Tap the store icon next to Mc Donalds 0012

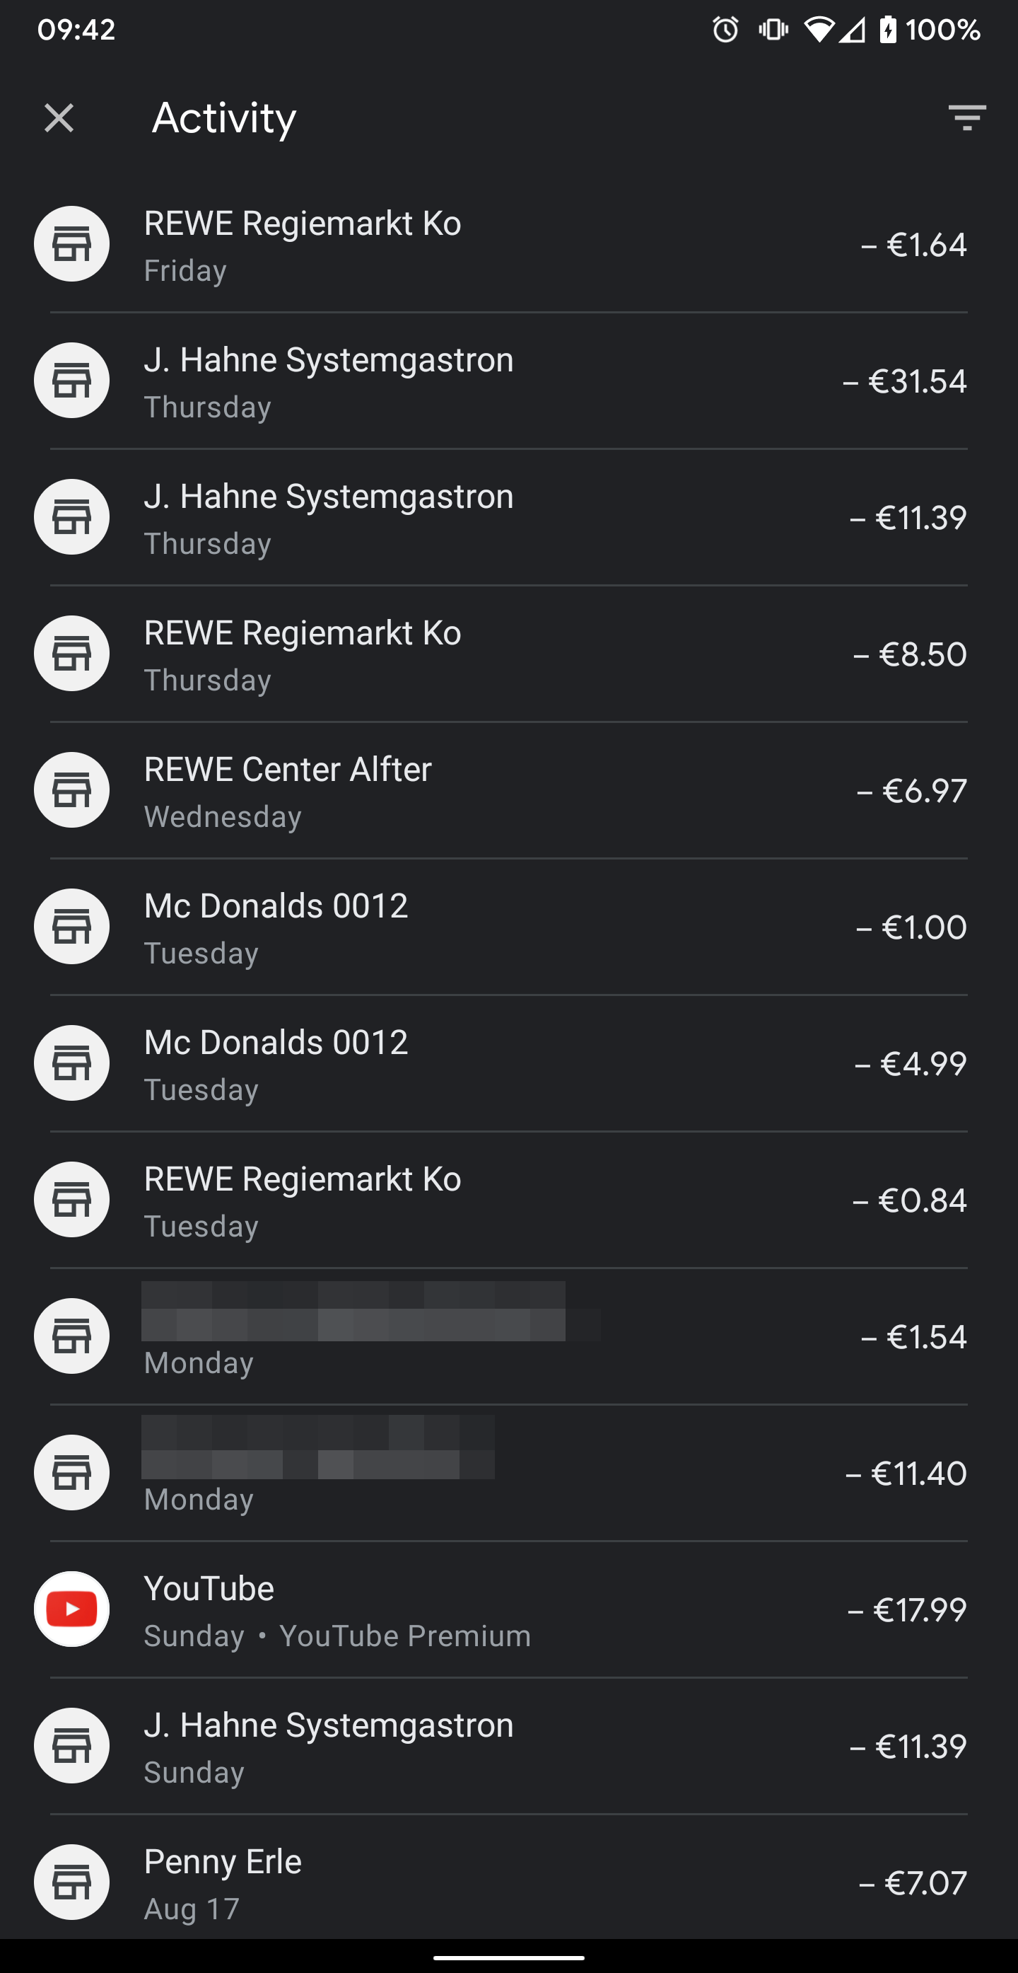coord(71,926)
